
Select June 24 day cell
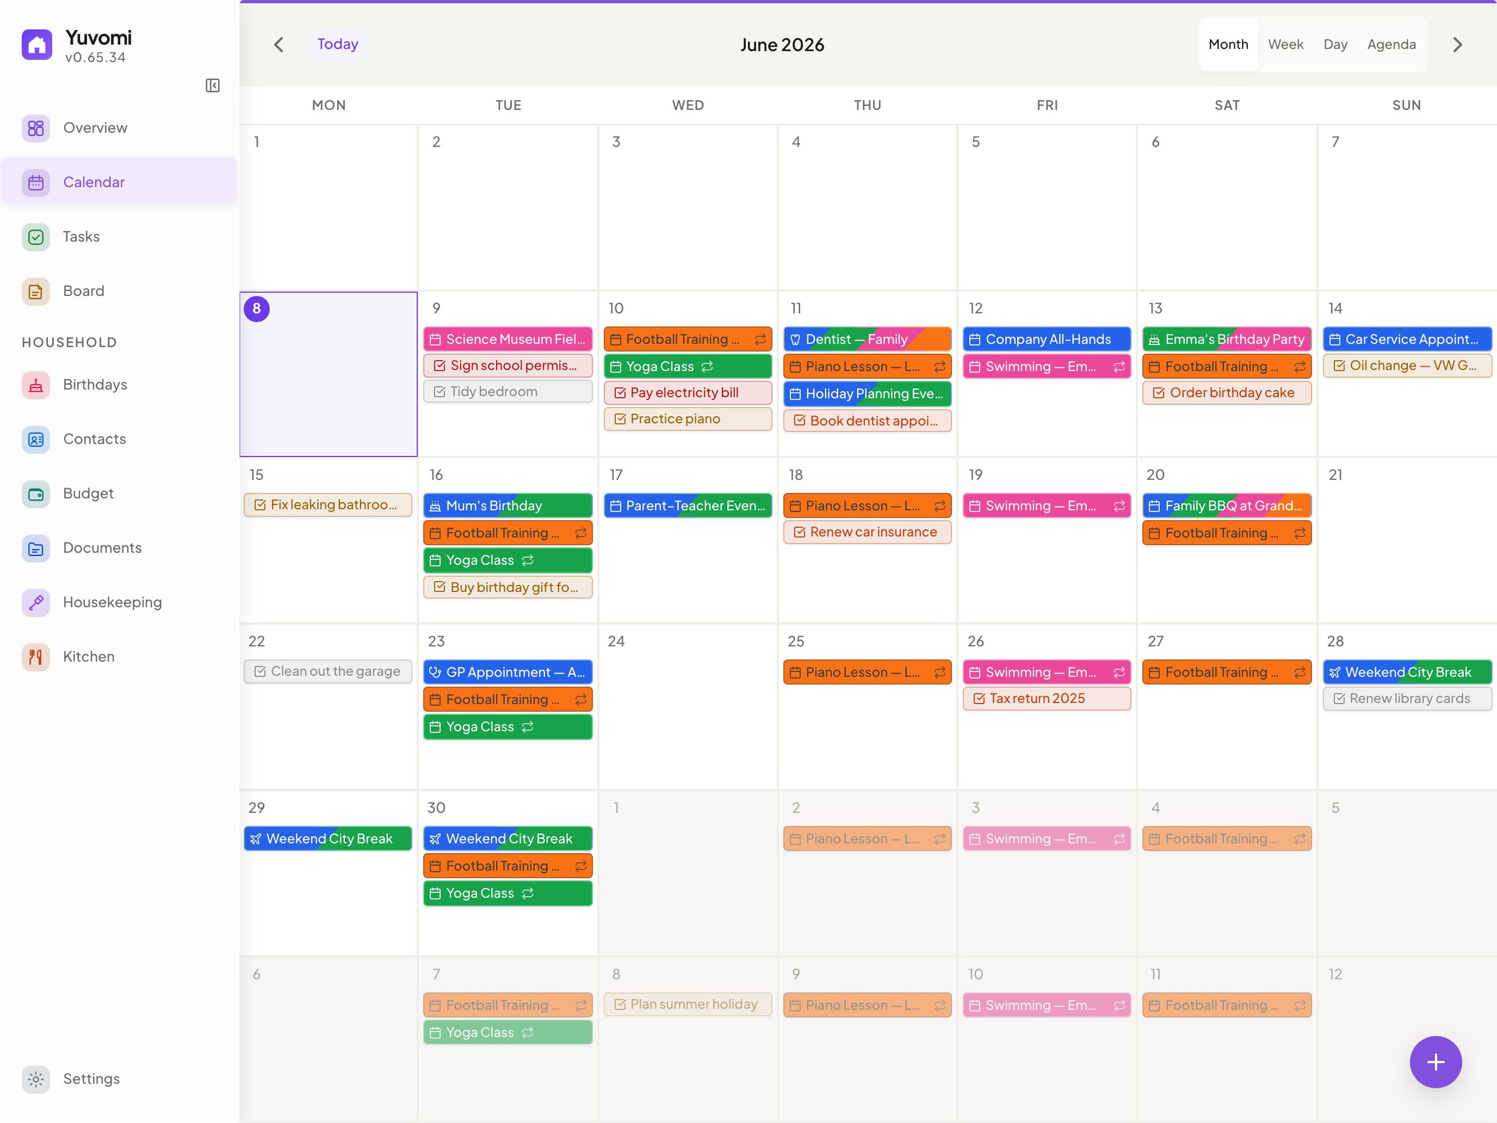point(688,706)
